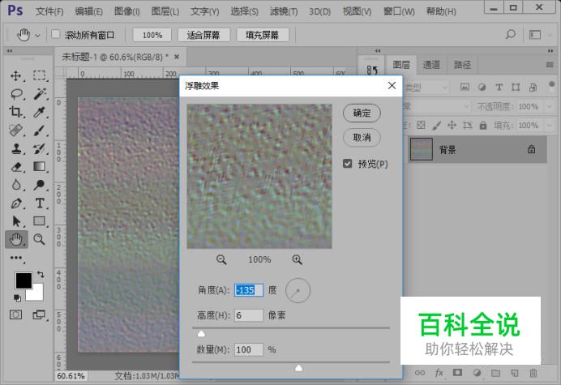Viewport: 561px width, 385px height.
Task: Open 窗口(W) menu
Action: [x=399, y=11]
